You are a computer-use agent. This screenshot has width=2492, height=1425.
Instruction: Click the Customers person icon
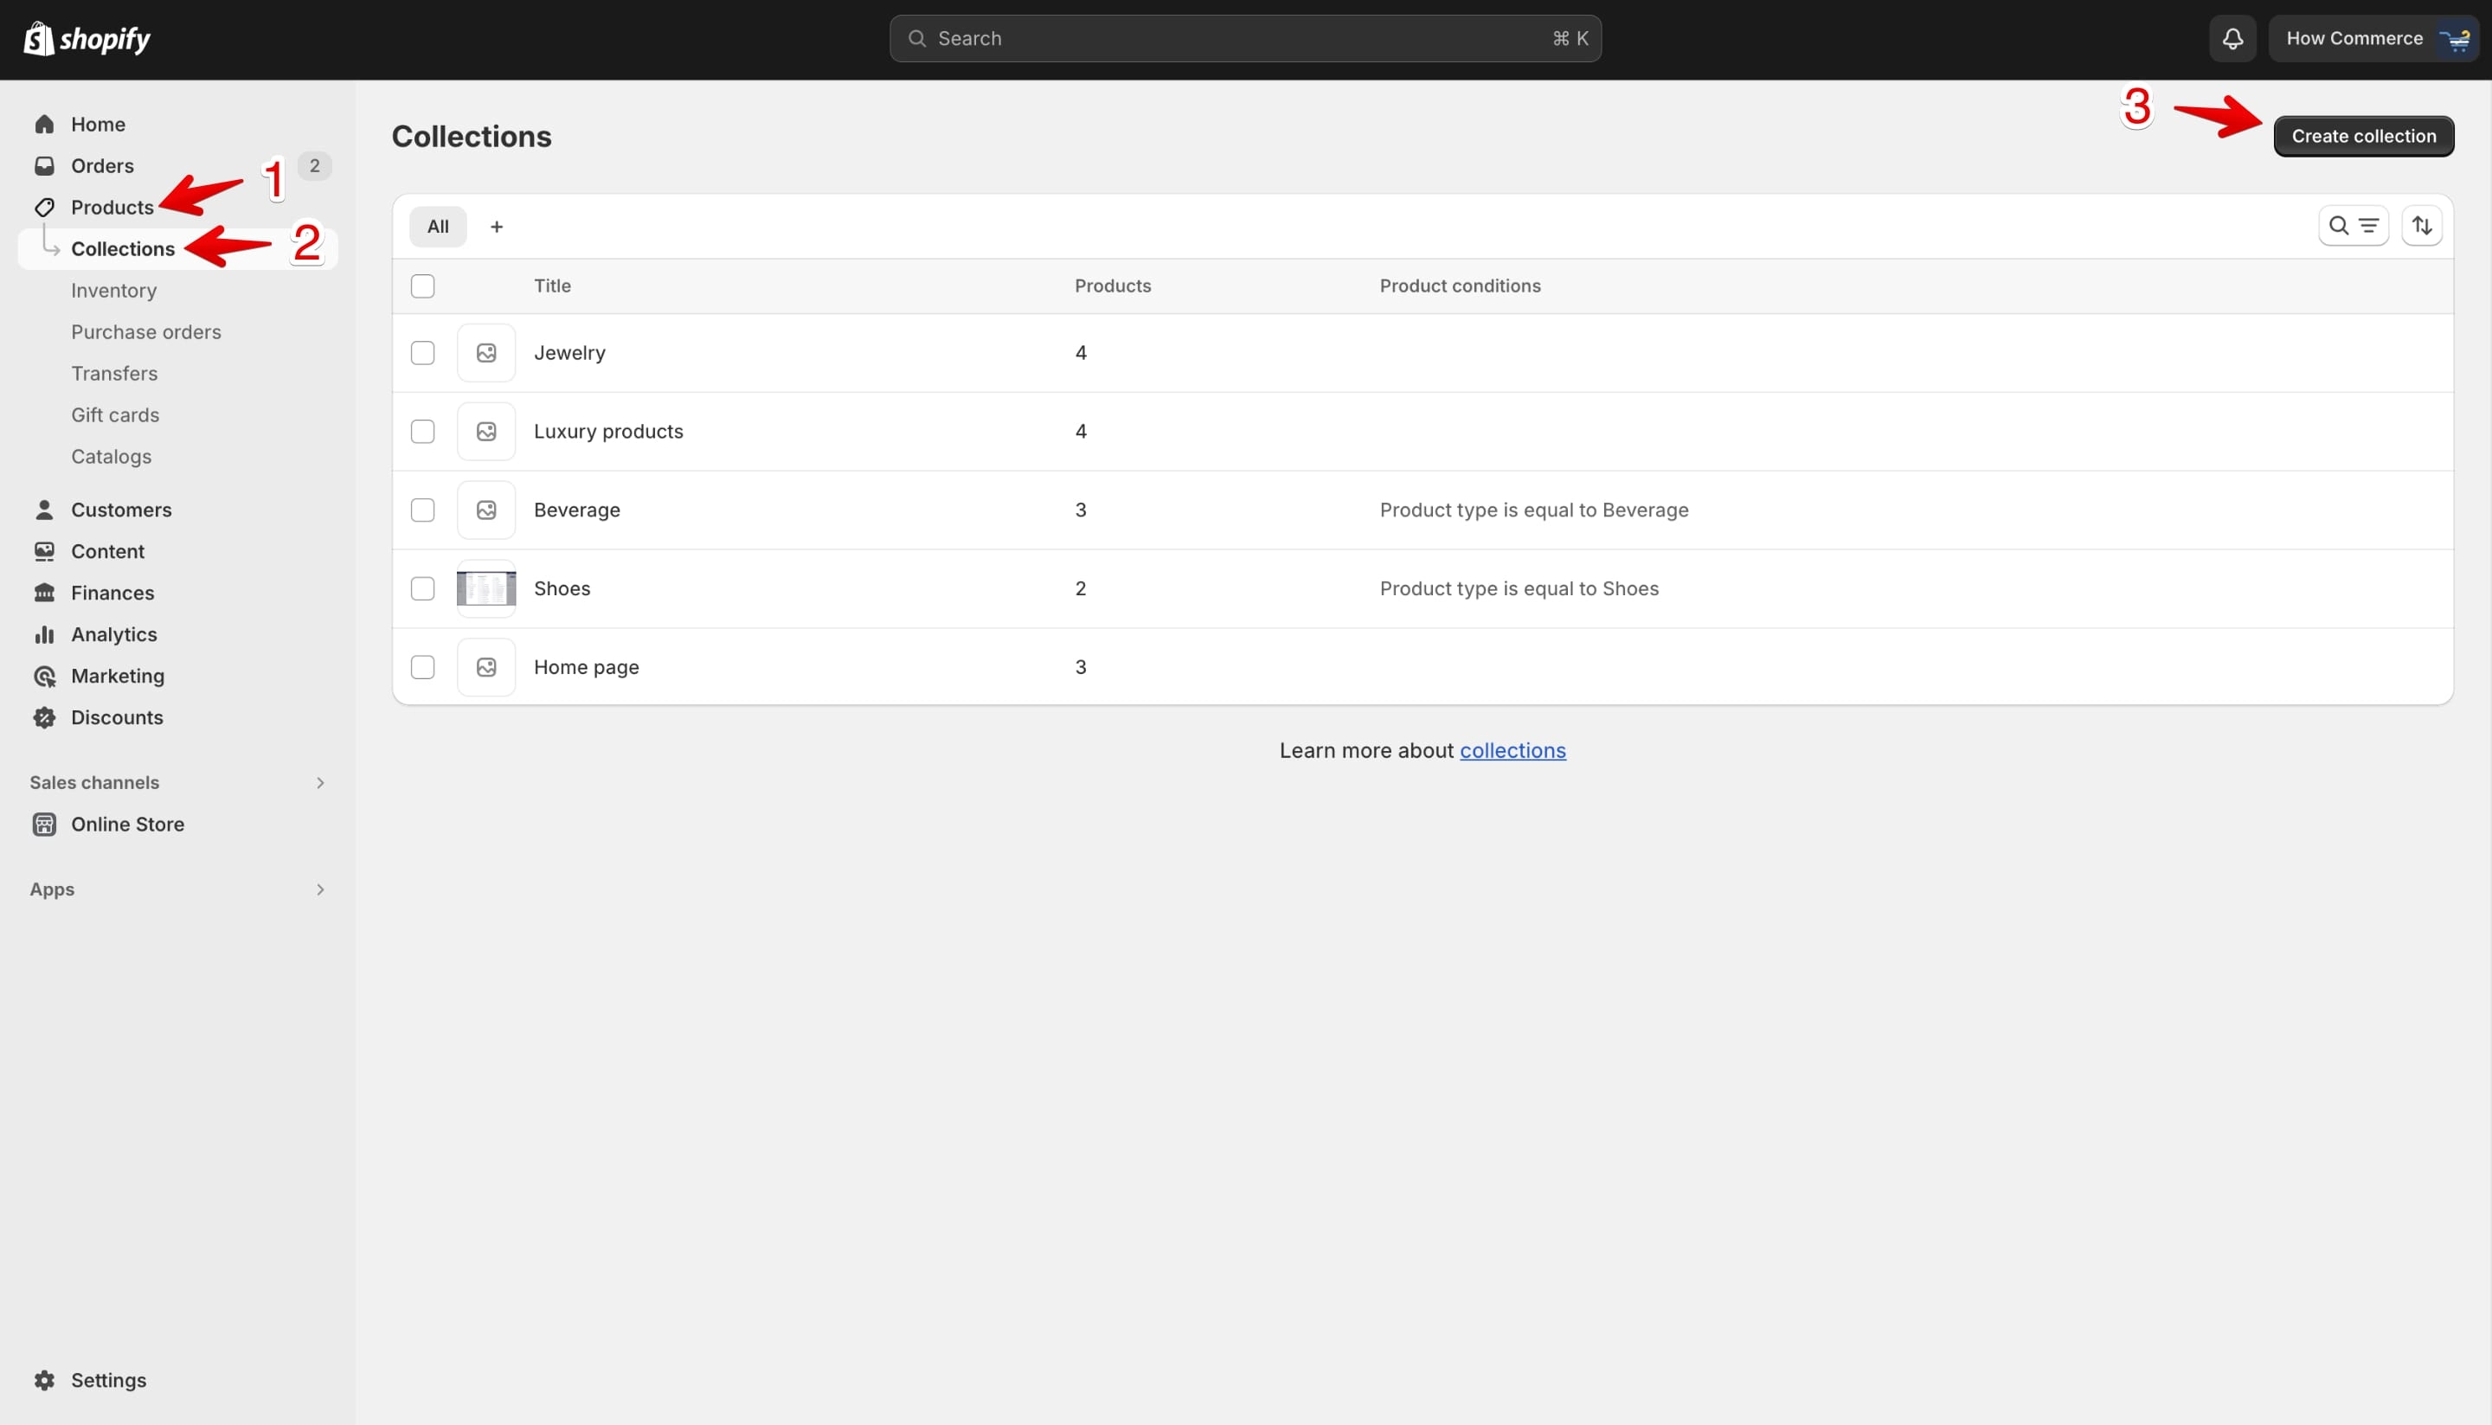[x=44, y=510]
